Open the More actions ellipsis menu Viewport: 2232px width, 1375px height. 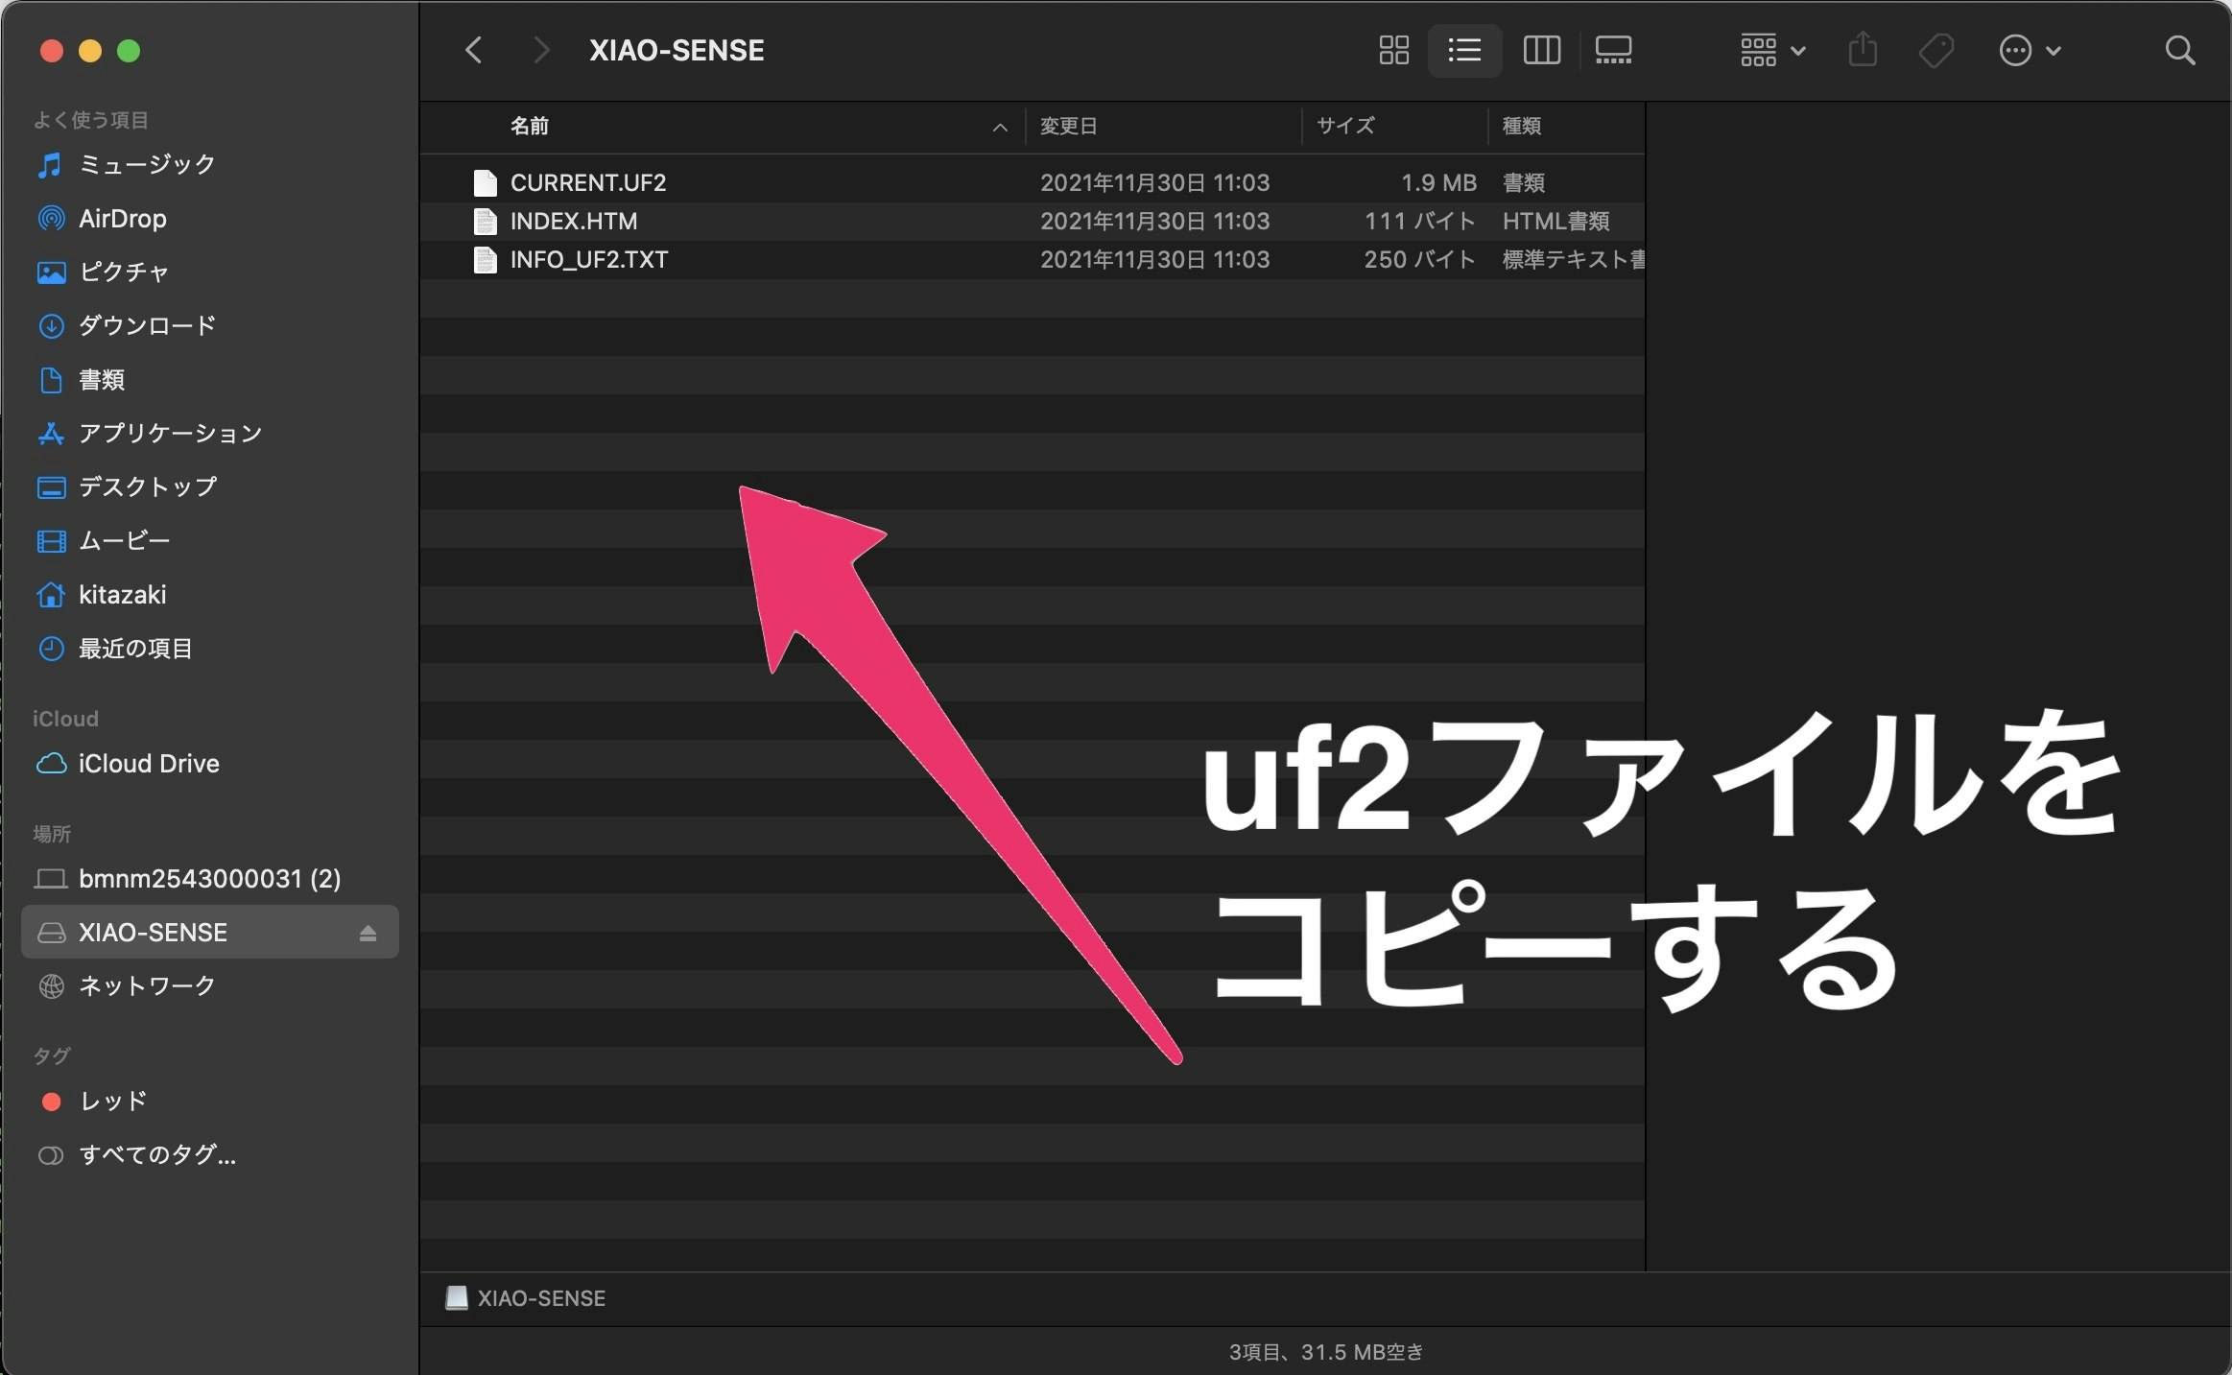tap(2029, 50)
